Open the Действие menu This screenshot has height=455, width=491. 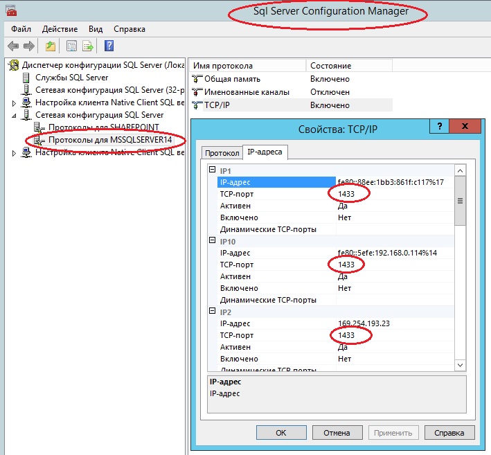tap(60, 29)
